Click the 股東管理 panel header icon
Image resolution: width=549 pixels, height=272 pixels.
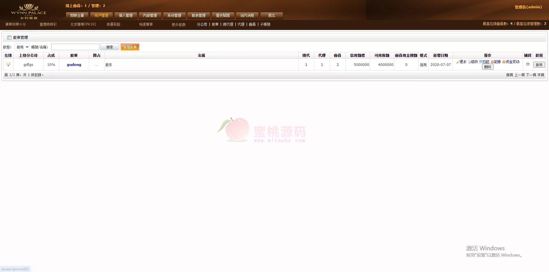click(x=9, y=38)
